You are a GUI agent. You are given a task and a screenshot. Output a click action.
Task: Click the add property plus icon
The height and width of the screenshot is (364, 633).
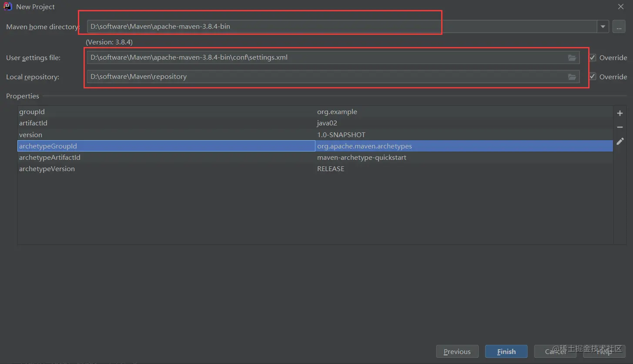click(x=620, y=113)
